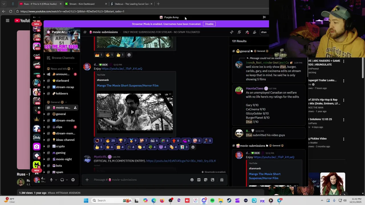Open stream-recap channel
This screenshot has height=205, width=365.
point(62,87)
